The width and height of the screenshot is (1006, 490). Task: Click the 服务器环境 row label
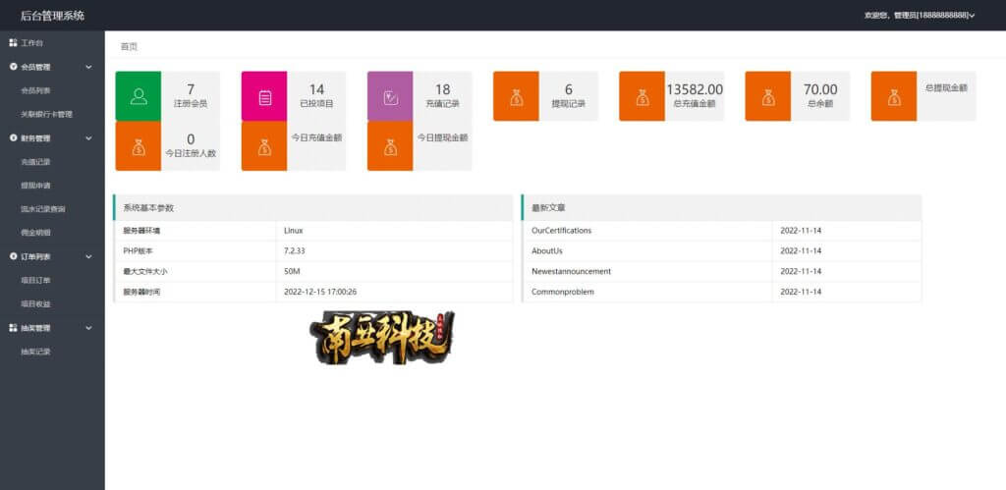point(141,230)
